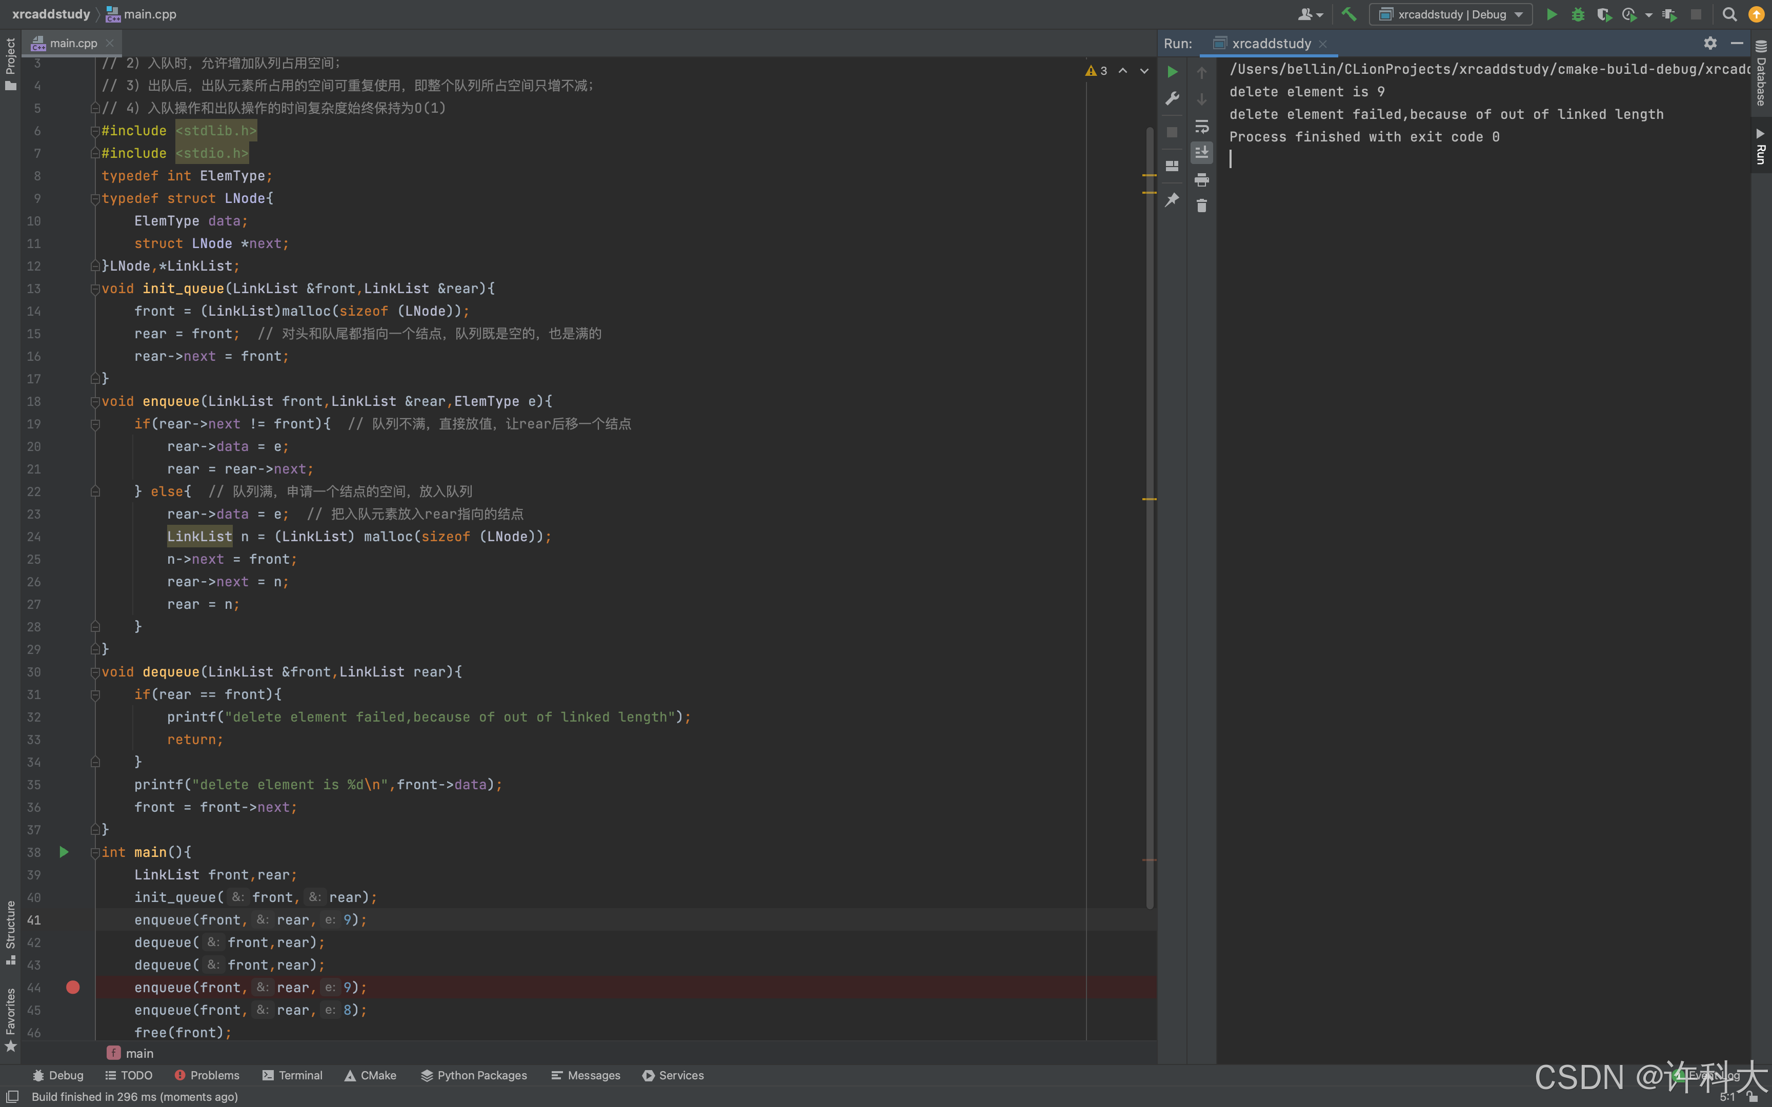
Task: Remove breakpoint on line 44
Action: click(72, 987)
